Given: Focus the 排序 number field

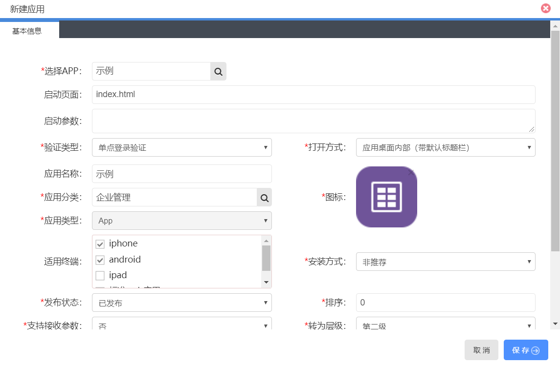Looking at the screenshot, I should coord(445,303).
